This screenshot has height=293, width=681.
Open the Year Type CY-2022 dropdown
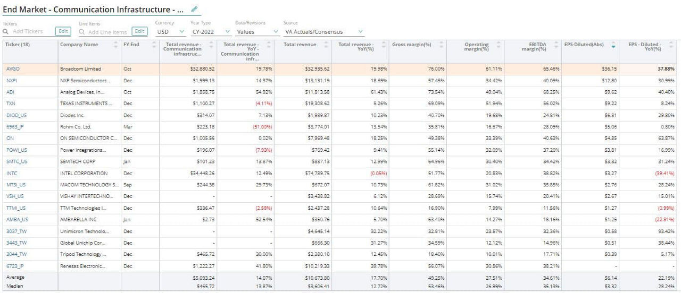211,32
